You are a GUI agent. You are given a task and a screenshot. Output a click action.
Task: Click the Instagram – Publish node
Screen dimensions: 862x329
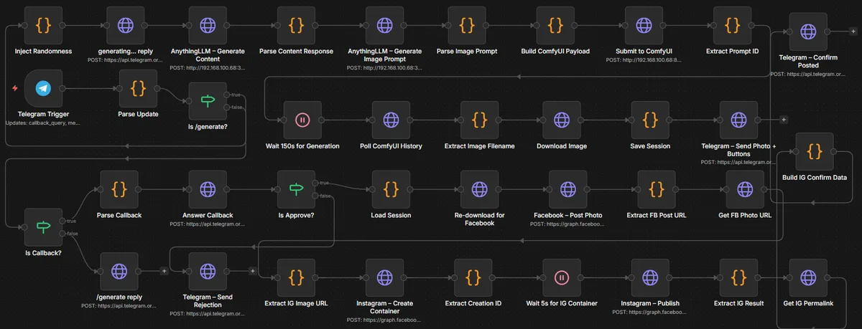click(649, 277)
